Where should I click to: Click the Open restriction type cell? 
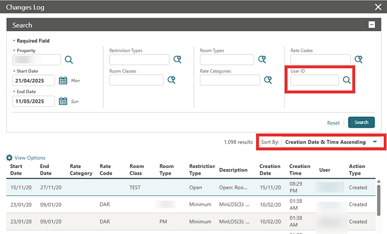click(196, 188)
